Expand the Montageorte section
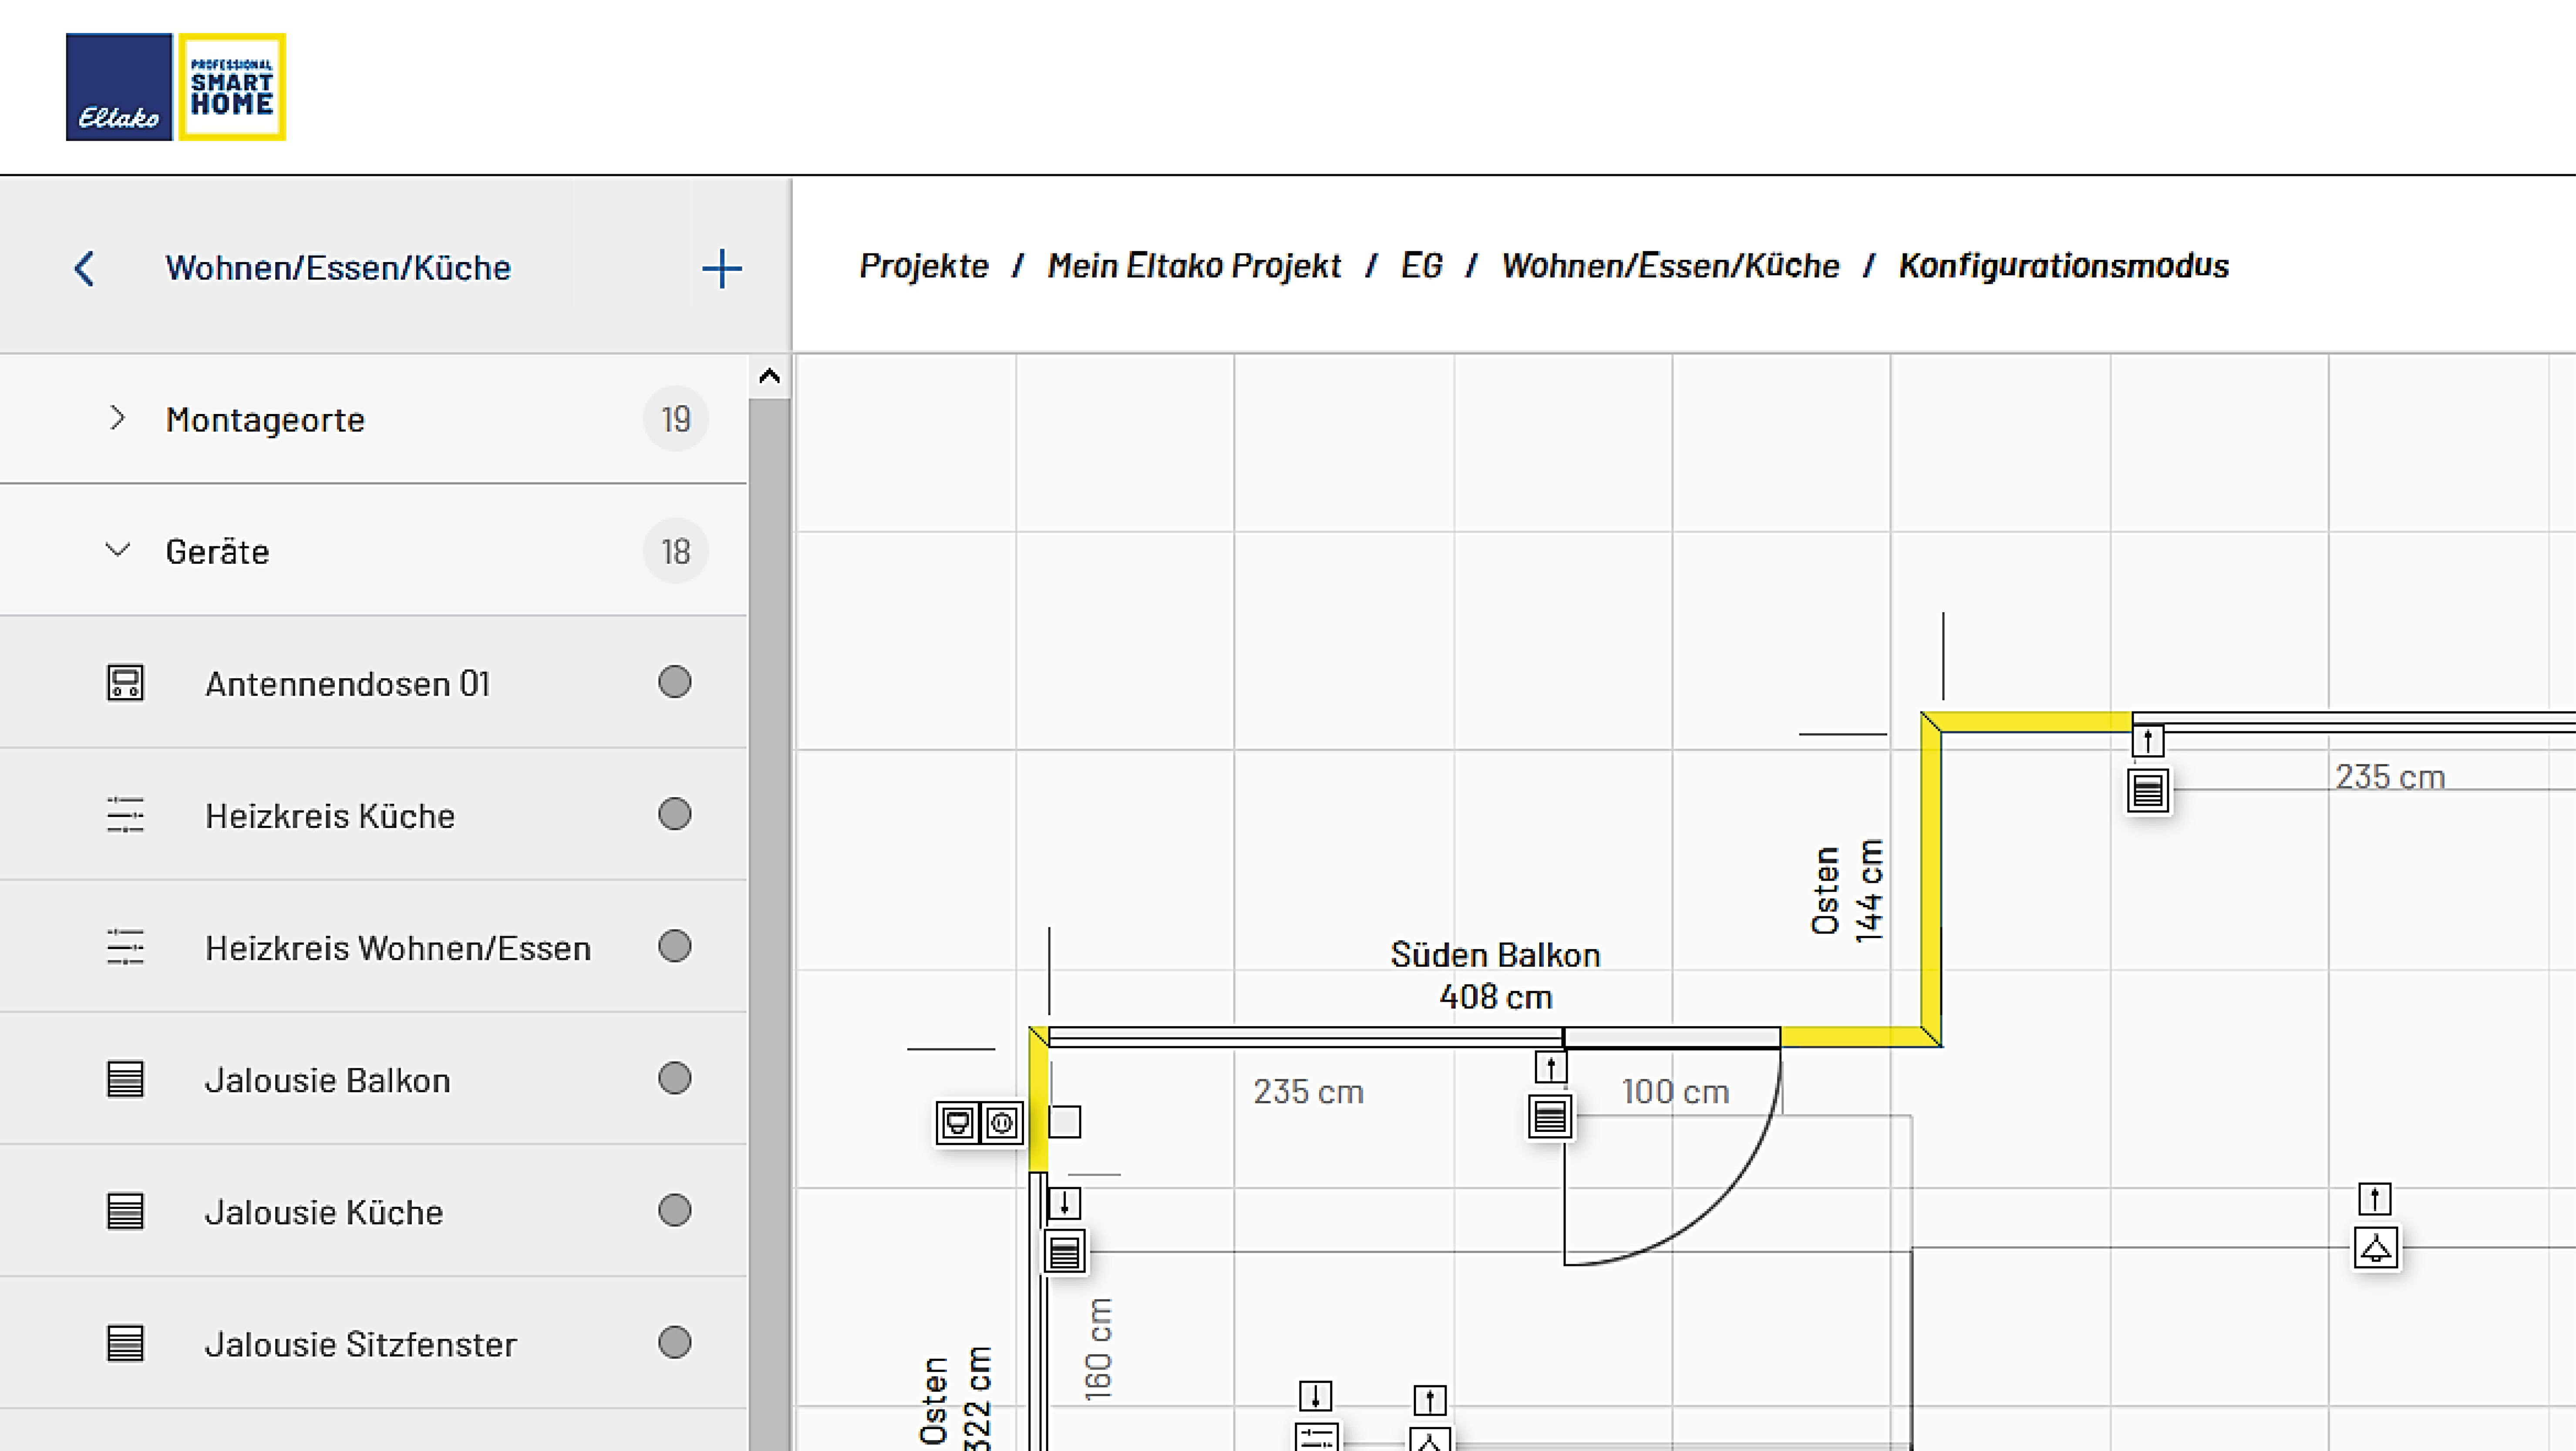The width and height of the screenshot is (2576, 1451). pyautogui.click(x=117, y=418)
